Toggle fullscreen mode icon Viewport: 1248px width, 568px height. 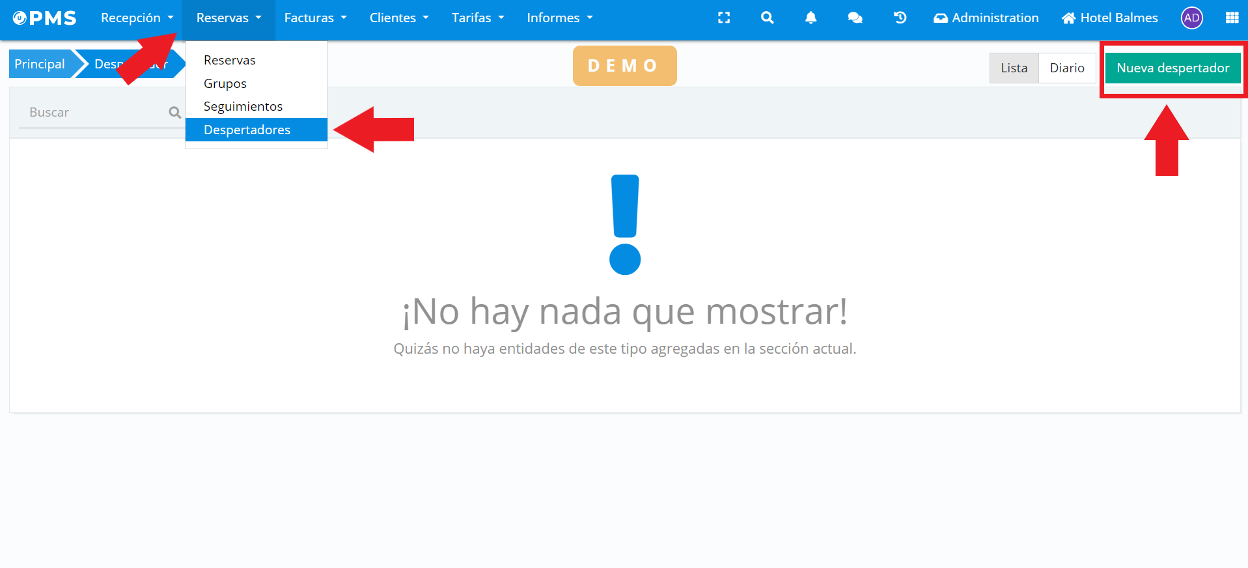pos(724,18)
